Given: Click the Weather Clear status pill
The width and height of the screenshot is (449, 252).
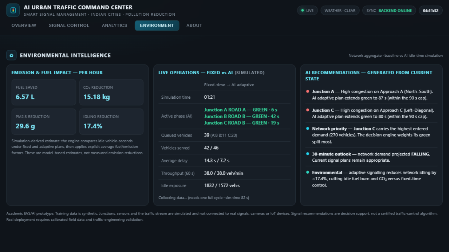Looking at the screenshot, I should pos(340,10).
